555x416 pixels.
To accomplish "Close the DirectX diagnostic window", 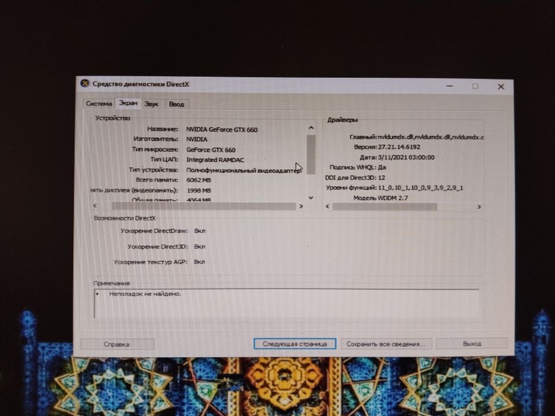I will [x=500, y=86].
